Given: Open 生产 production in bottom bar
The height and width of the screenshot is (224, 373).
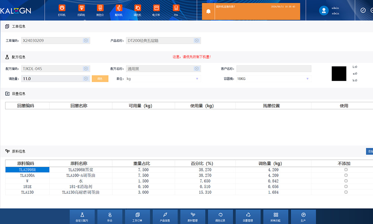Looking at the screenshot, I should coord(303,217).
